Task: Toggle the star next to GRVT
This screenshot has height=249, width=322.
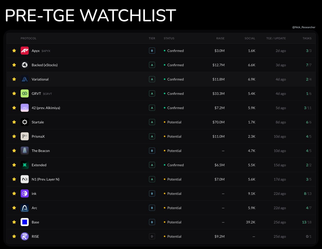Action: click(14, 93)
